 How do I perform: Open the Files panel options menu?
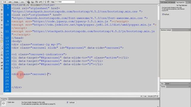point(189,84)
